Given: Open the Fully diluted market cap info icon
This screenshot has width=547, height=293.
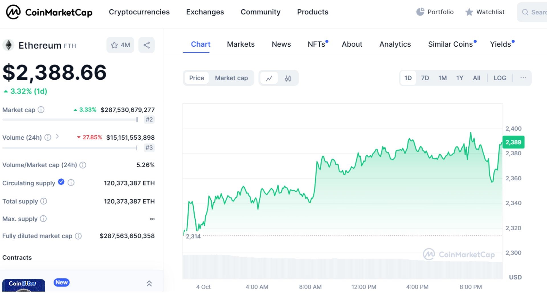Looking at the screenshot, I should point(78,236).
